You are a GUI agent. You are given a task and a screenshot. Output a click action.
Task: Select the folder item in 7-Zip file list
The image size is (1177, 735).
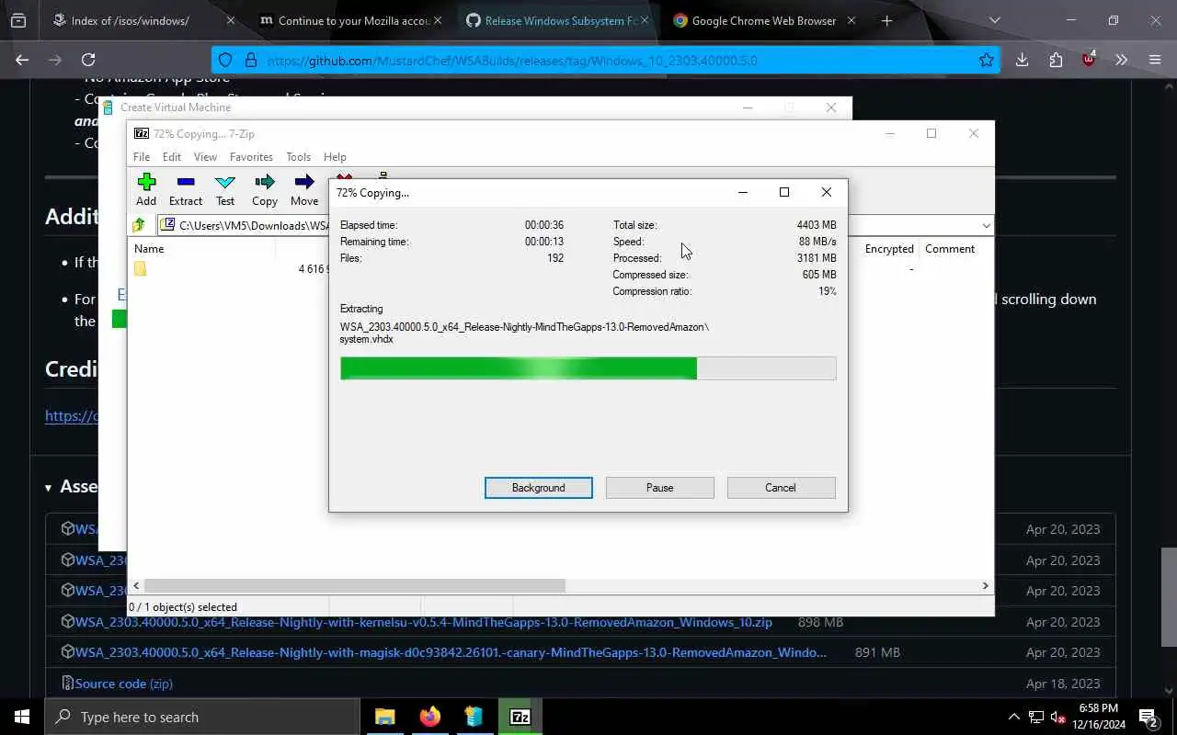[140, 268]
